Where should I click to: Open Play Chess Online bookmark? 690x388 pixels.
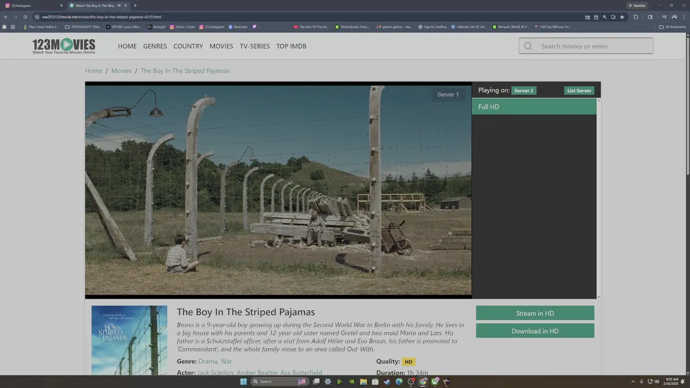(41, 26)
